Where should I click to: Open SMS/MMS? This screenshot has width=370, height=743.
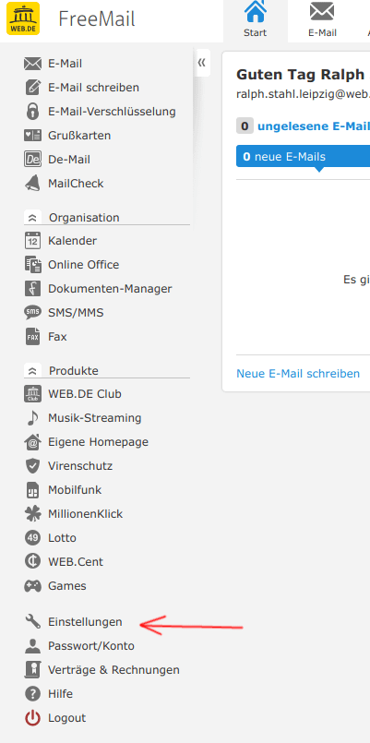76,313
